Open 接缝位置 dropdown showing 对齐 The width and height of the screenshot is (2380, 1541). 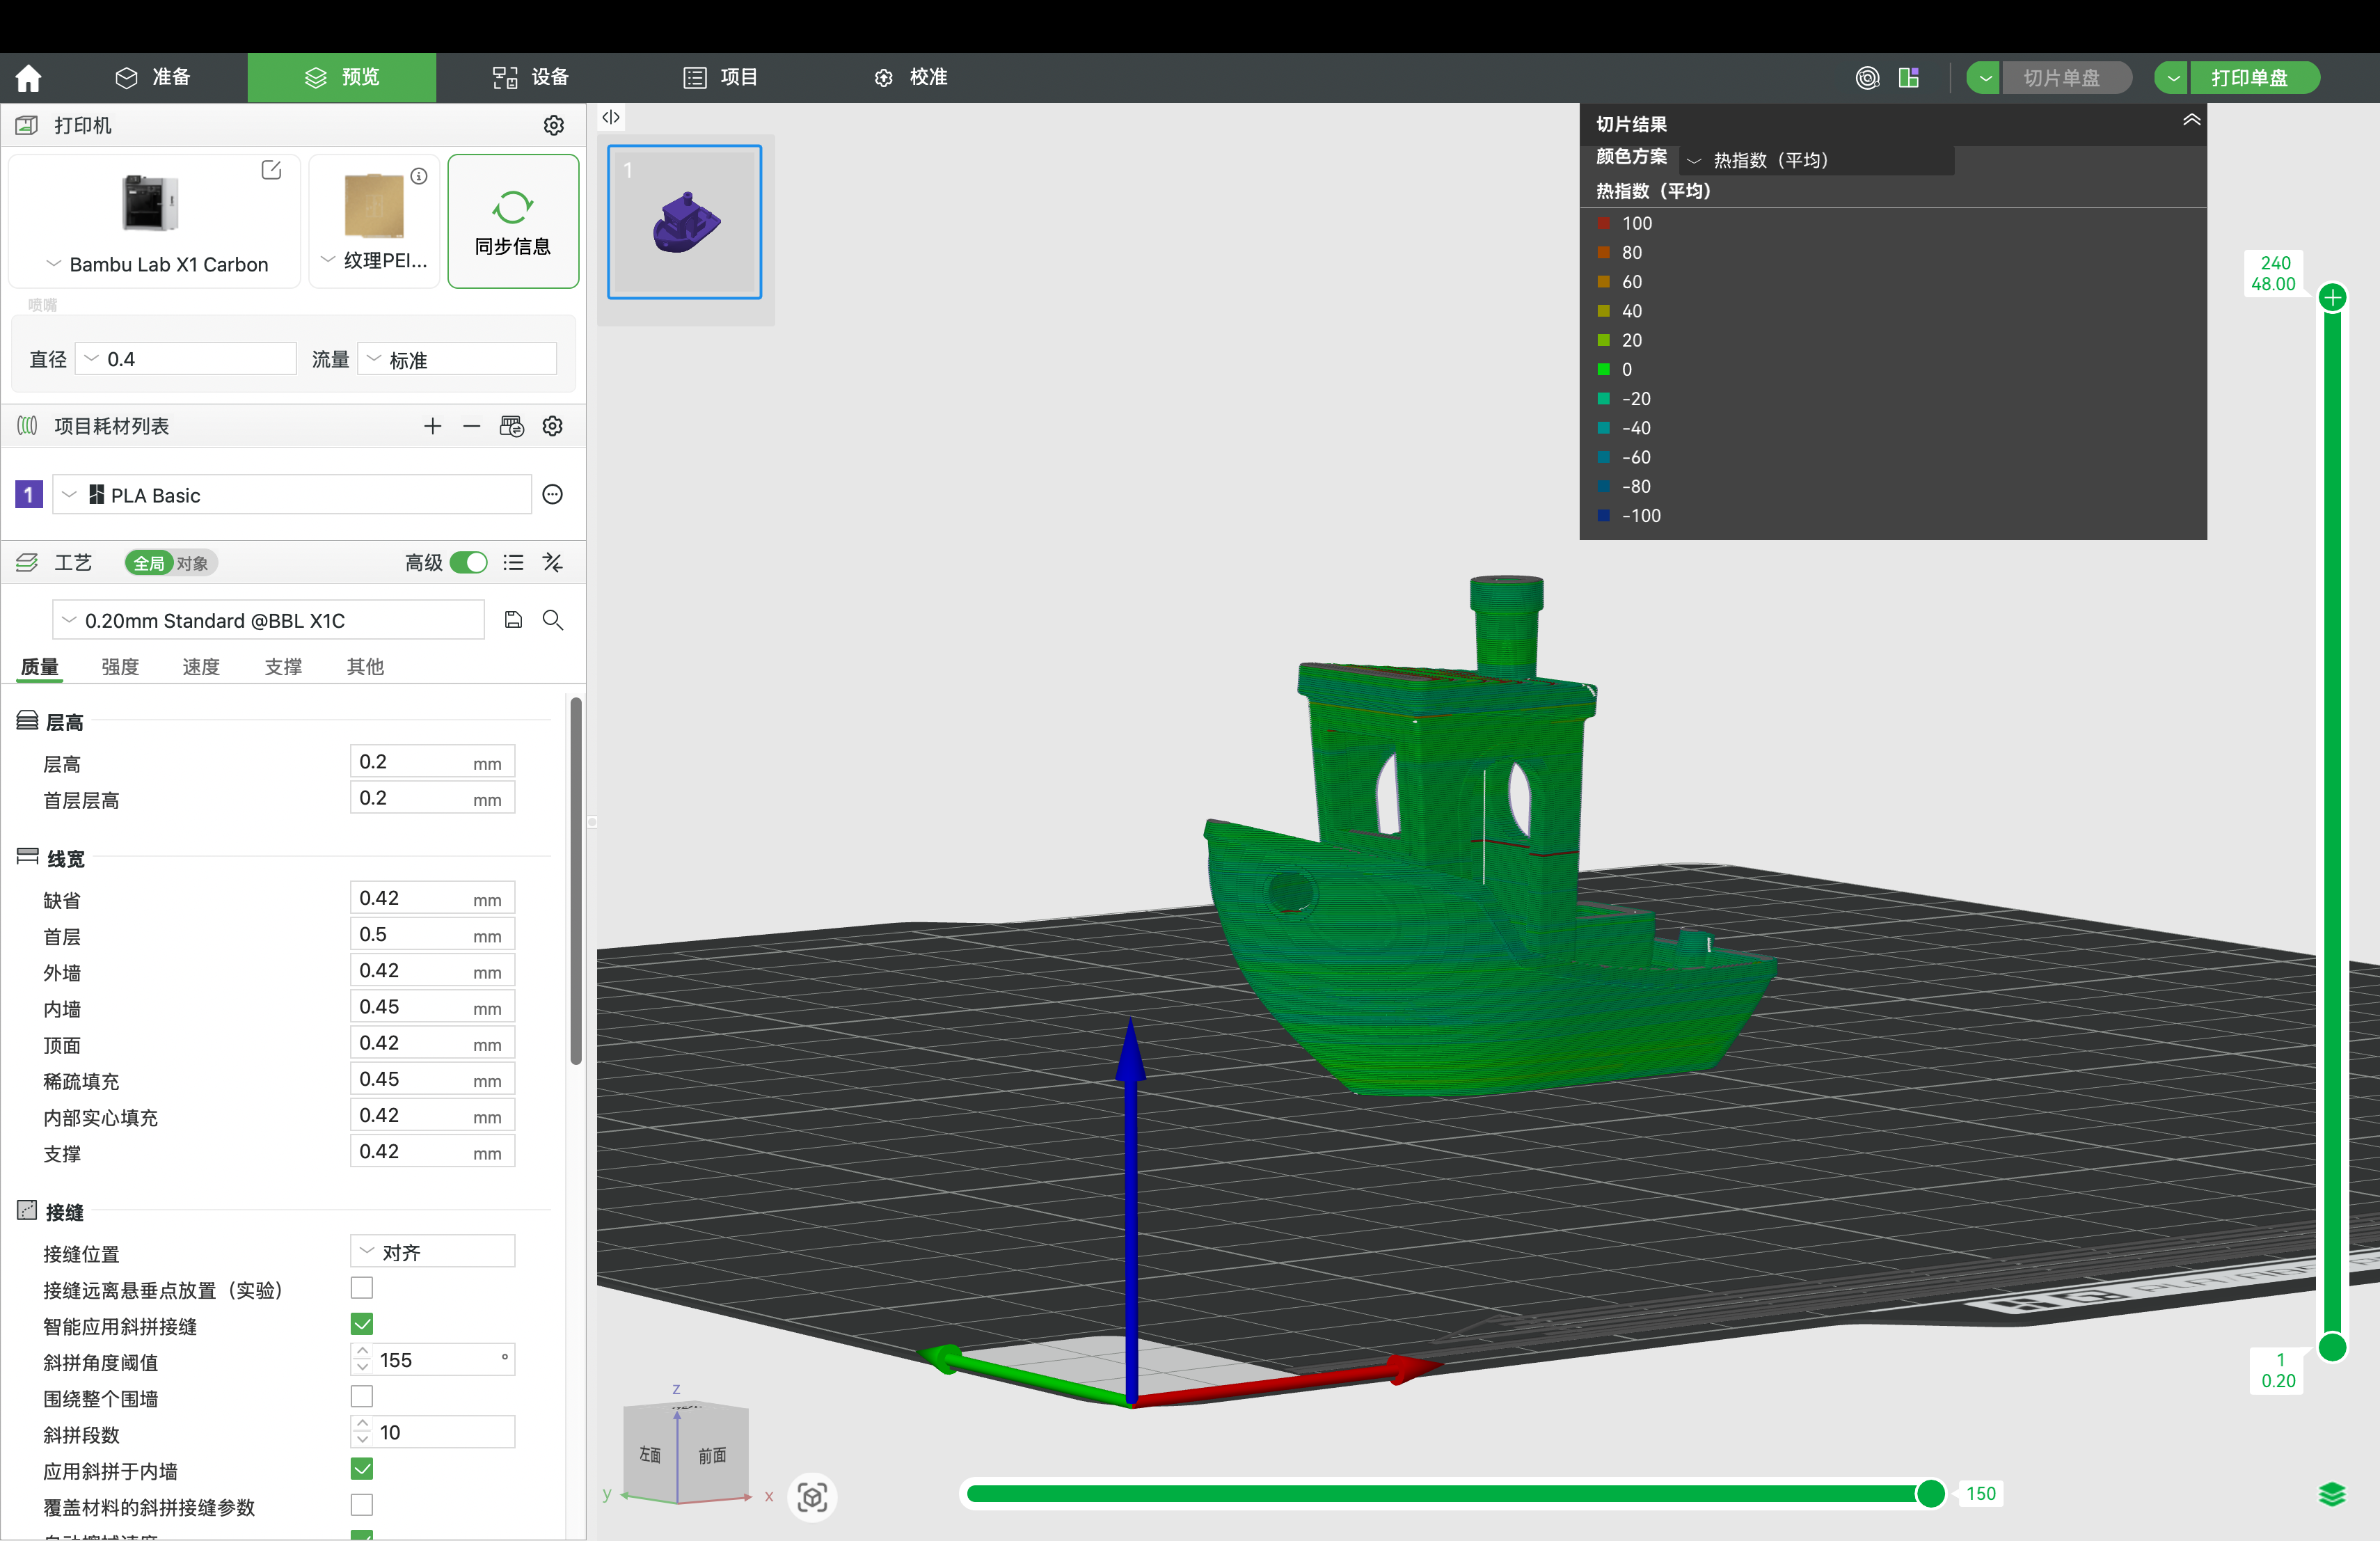[432, 1252]
